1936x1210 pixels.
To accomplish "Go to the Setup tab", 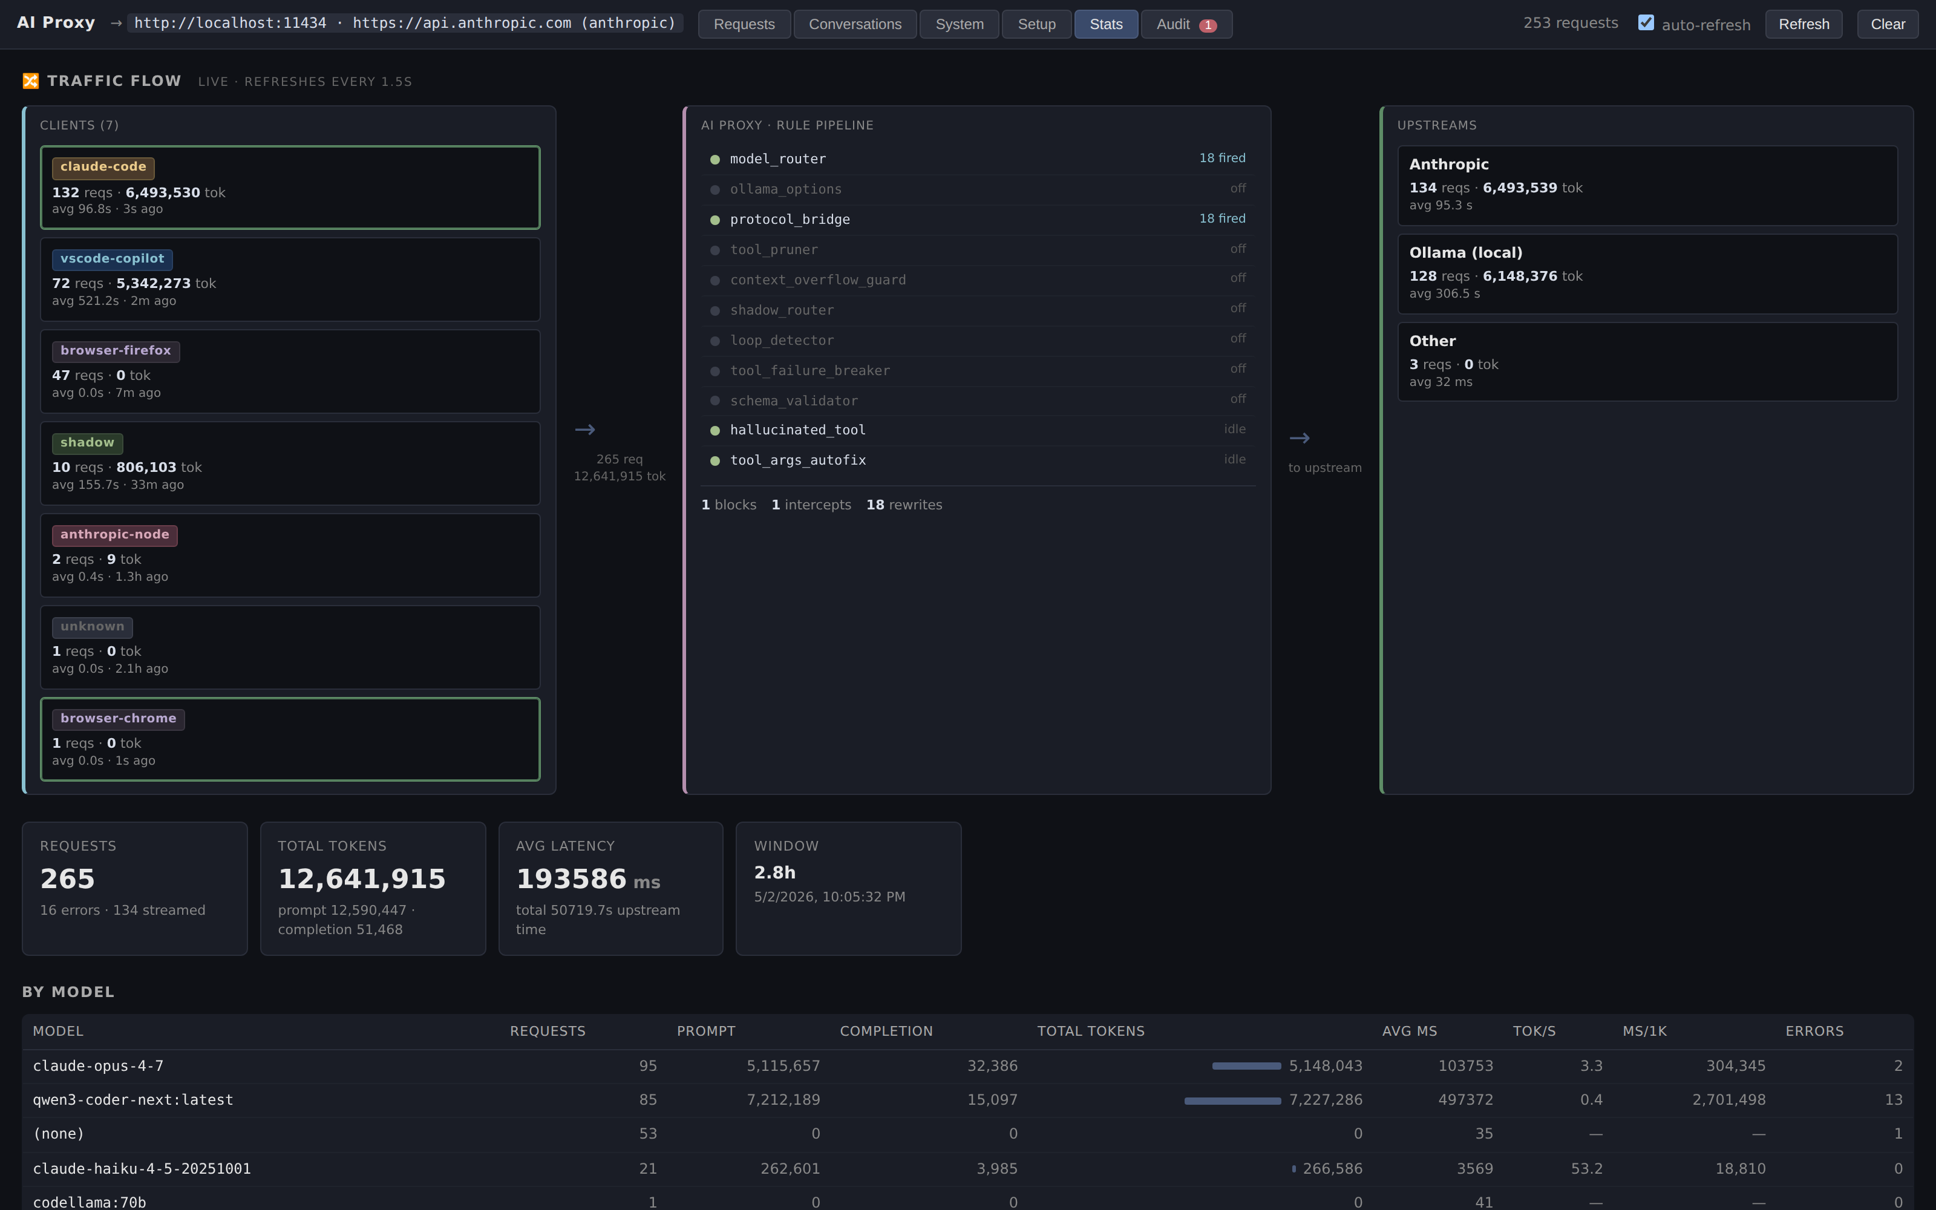I will (1036, 24).
